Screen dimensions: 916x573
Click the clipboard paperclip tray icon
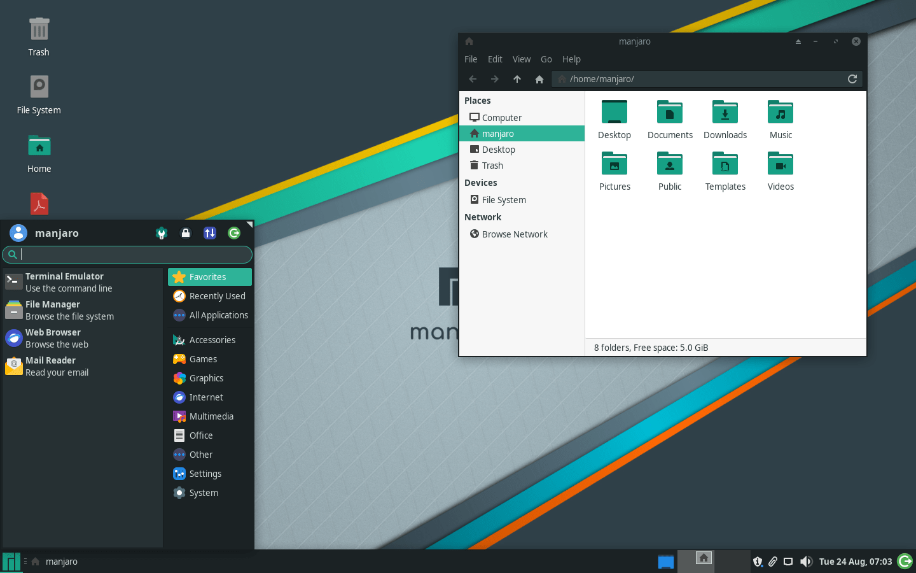pos(773,562)
